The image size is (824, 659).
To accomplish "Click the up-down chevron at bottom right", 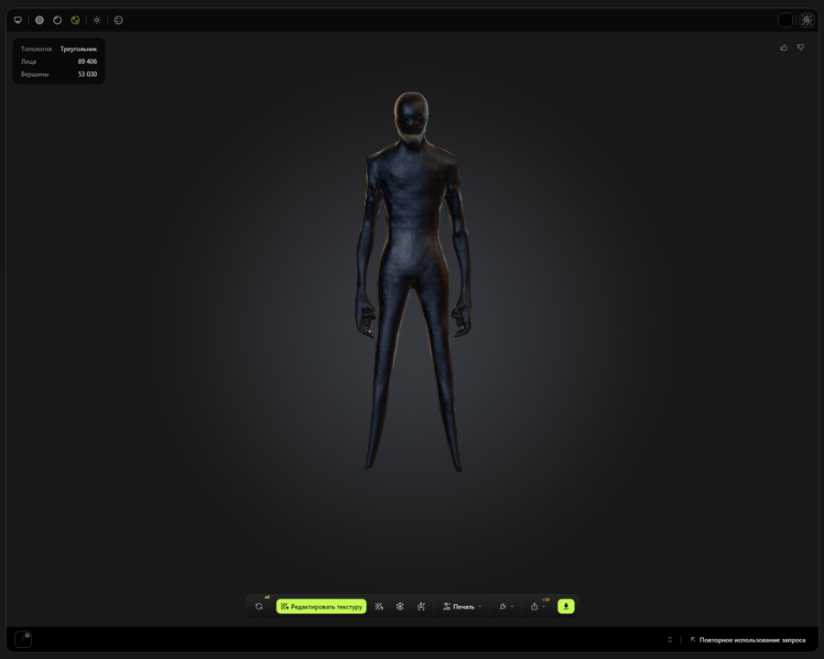I will pyautogui.click(x=670, y=640).
